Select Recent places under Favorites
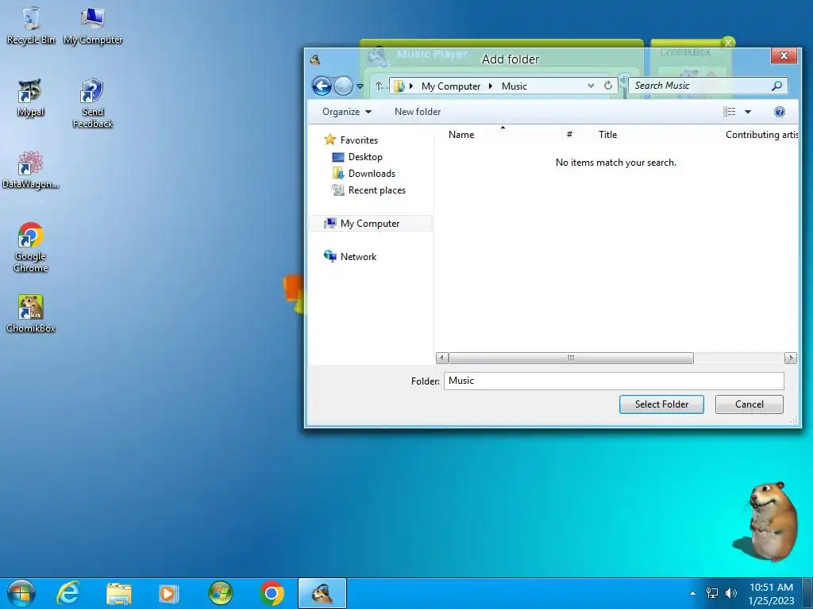The height and width of the screenshot is (609, 813). pos(377,190)
